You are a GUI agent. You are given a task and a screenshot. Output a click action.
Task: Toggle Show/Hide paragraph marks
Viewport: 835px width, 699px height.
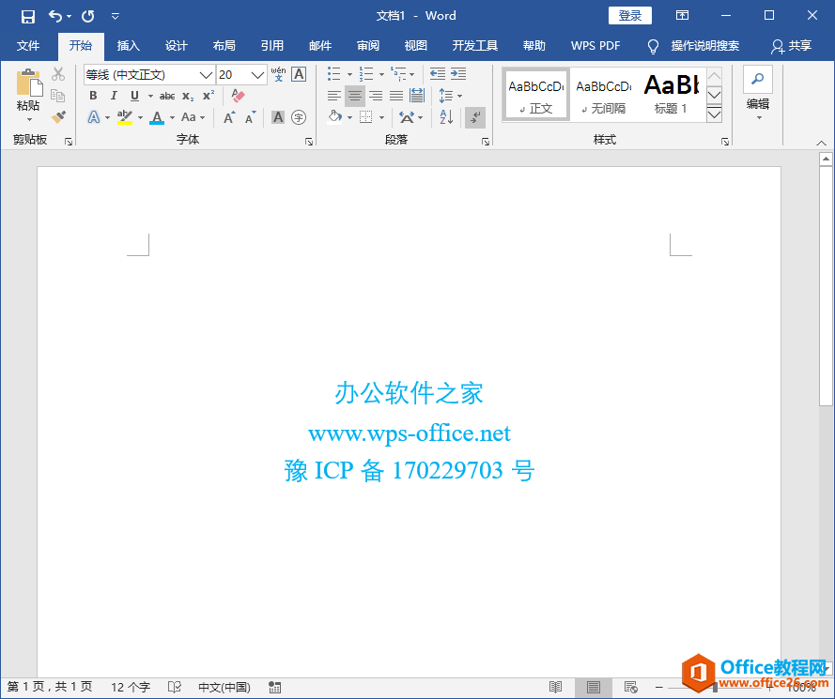[475, 117]
